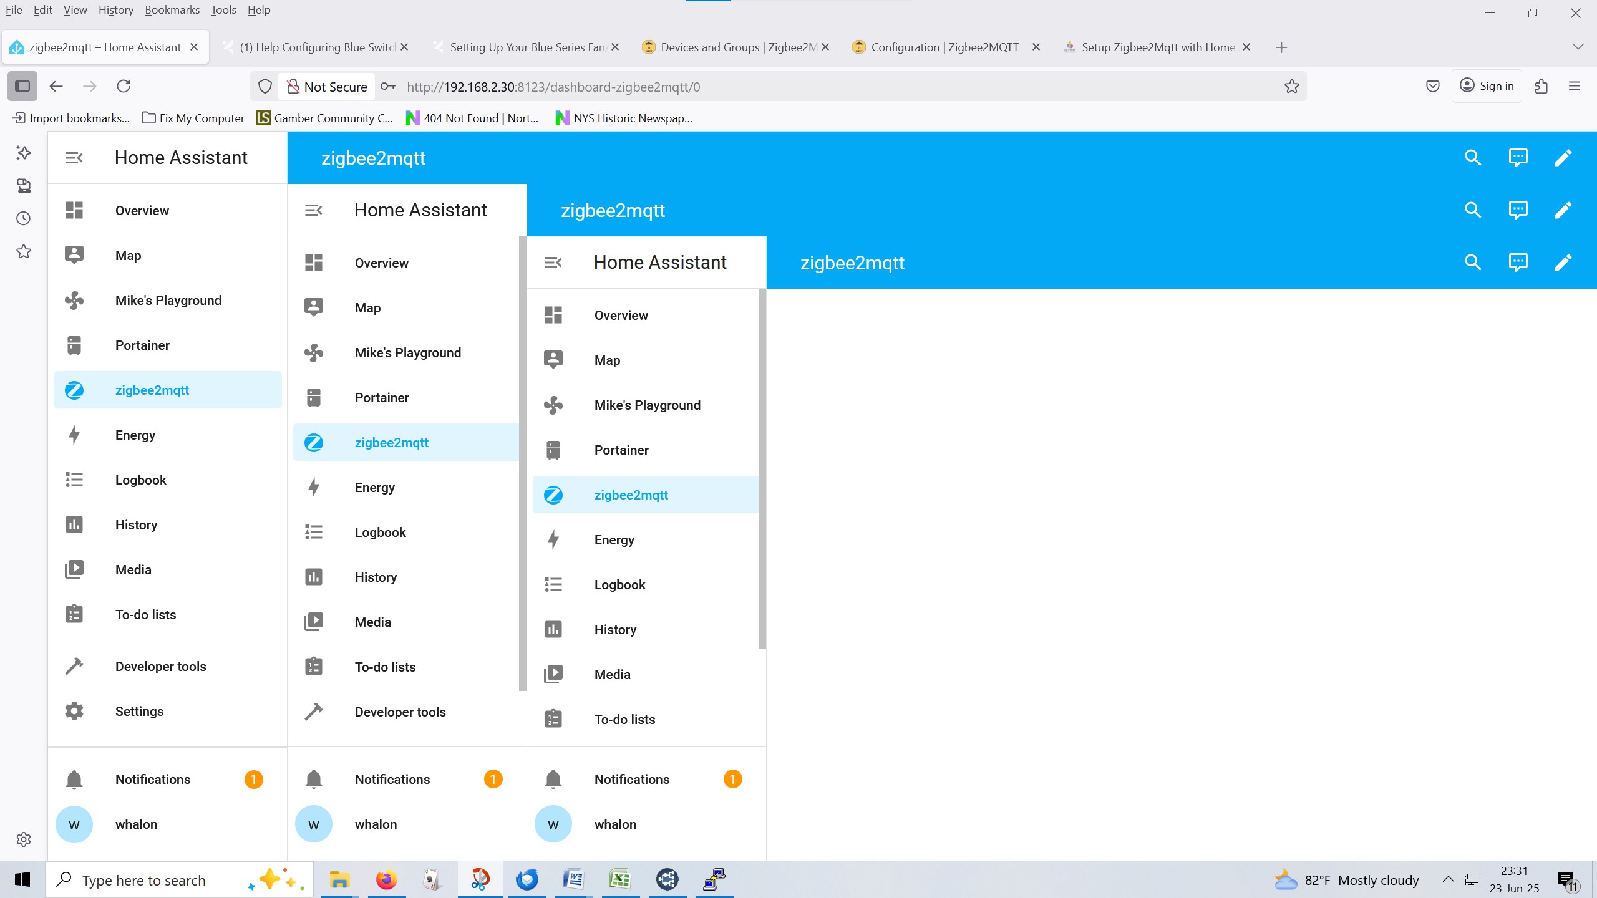Open whalon profile in outermost sidebar
The height and width of the screenshot is (898, 1597).
click(167, 824)
